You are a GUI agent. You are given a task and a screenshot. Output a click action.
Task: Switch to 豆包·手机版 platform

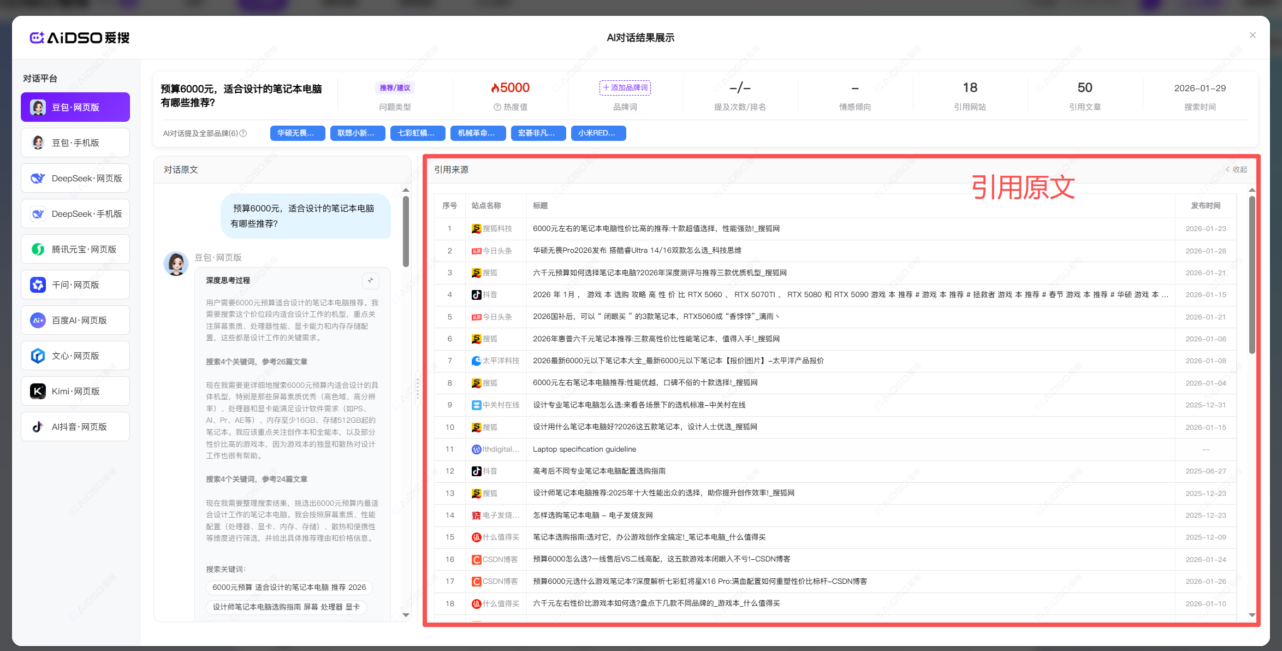pyautogui.click(x=75, y=143)
